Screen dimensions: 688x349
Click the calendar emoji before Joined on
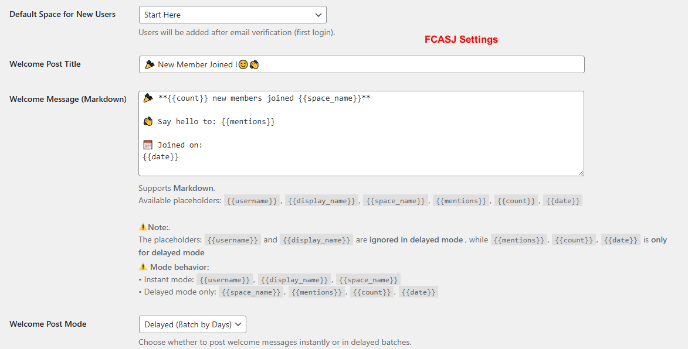click(148, 145)
